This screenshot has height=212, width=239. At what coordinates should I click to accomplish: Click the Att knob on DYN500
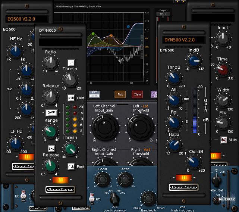(x=174, y=100)
